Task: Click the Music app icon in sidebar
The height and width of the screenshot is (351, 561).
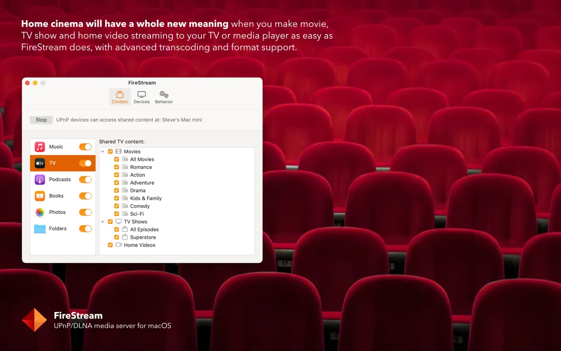Action: (x=40, y=147)
